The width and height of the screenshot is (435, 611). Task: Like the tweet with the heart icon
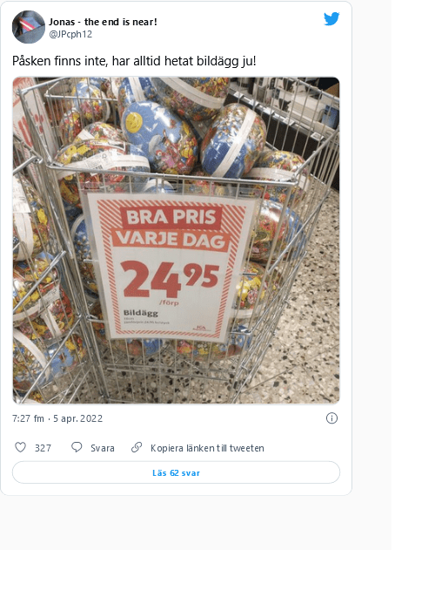pyautogui.click(x=20, y=447)
